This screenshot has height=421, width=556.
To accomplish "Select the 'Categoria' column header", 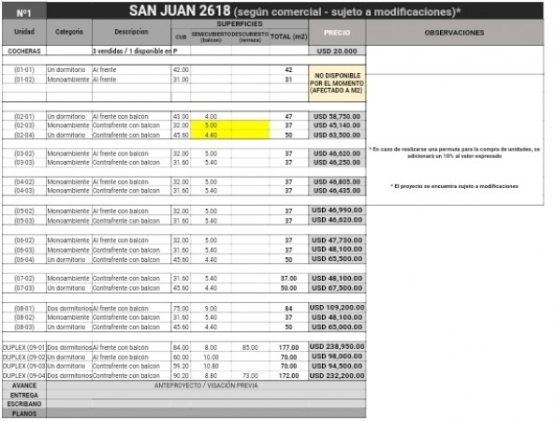I will tap(69, 32).
